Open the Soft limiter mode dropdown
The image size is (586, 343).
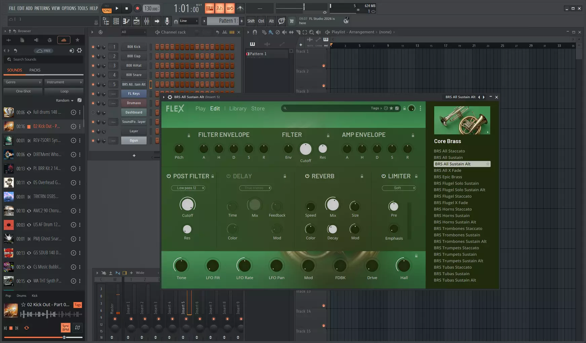pos(399,188)
